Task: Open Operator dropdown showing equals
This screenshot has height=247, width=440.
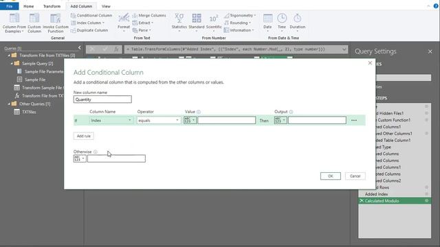Action: (x=159, y=121)
